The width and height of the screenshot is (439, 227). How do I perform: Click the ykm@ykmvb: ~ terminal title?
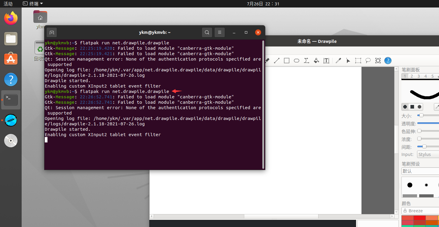tap(155, 32)
